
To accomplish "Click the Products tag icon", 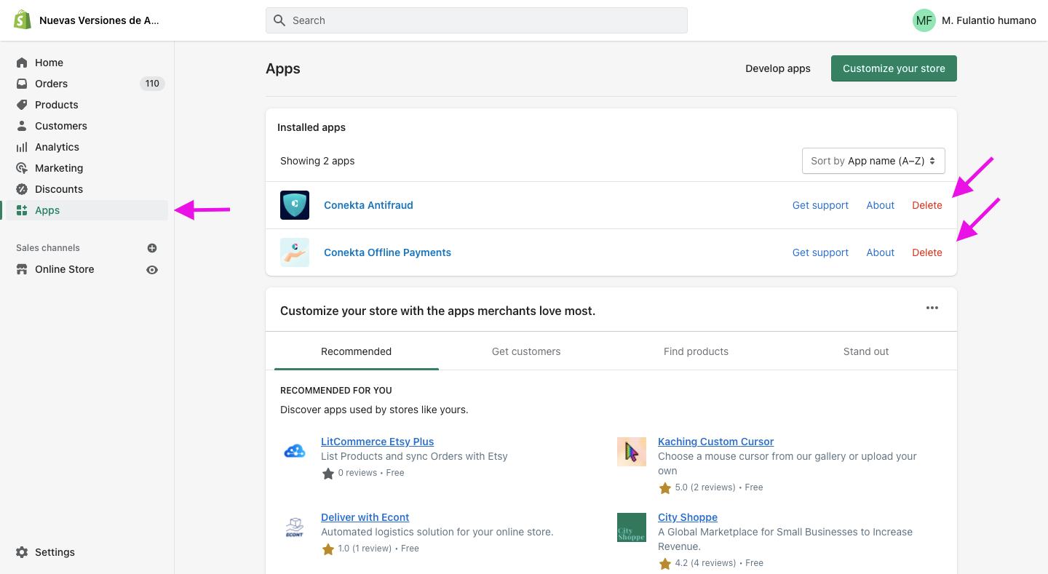I will (x=22, y=105).
